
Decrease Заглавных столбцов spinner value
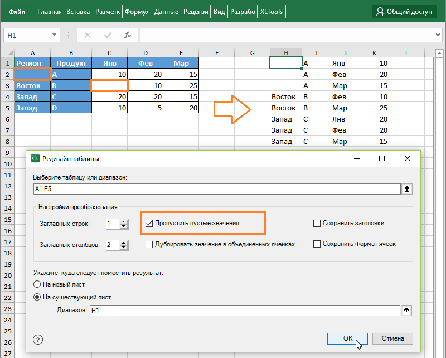click(125, 248)
